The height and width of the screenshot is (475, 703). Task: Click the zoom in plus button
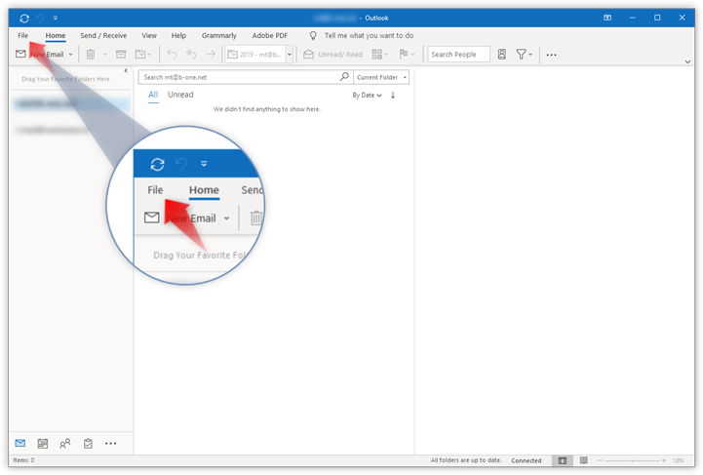(x=664, y=460)
